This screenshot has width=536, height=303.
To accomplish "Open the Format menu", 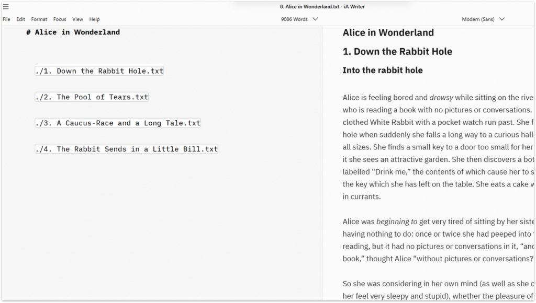I will [39, 19].
